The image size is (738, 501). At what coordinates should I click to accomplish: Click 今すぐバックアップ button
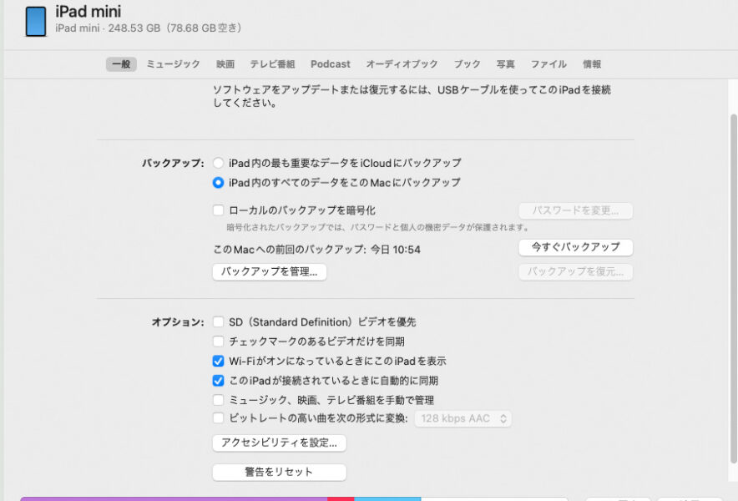[575, 247]
